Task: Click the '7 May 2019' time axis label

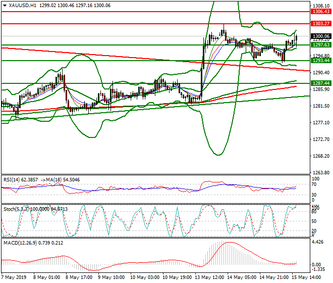Action: [14, 277]
